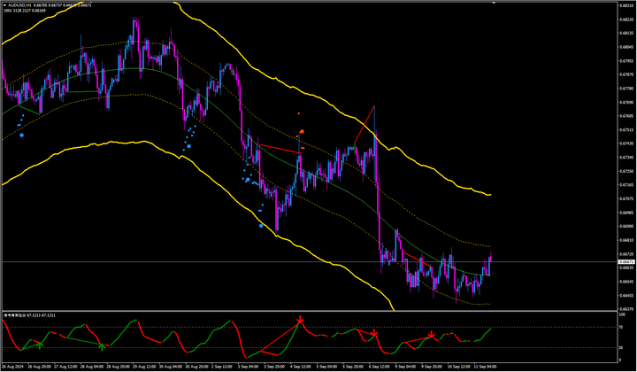Click the rightmost red star in the oscillator window
This screenshot has height=372, width=637.
point(431,336)
